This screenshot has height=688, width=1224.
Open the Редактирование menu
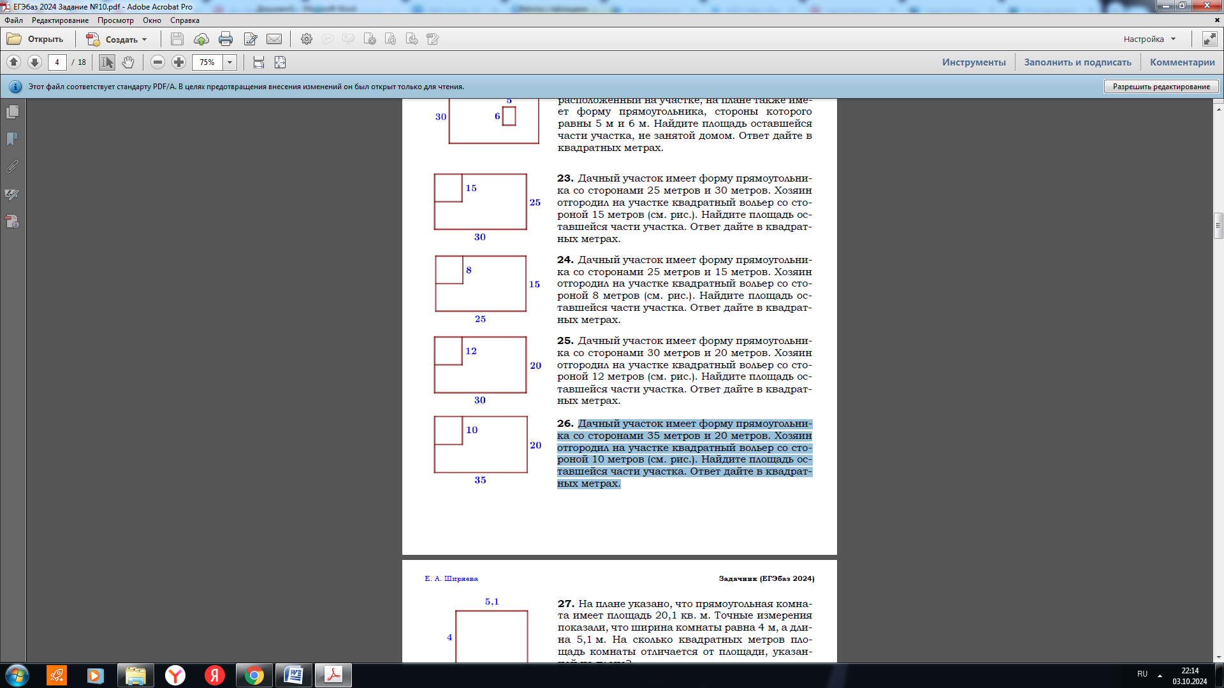tap(61, 20)
